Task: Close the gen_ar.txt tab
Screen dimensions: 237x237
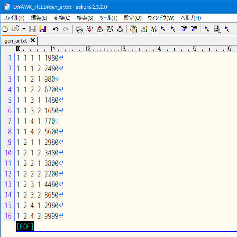Action: [x=32, y=40]
